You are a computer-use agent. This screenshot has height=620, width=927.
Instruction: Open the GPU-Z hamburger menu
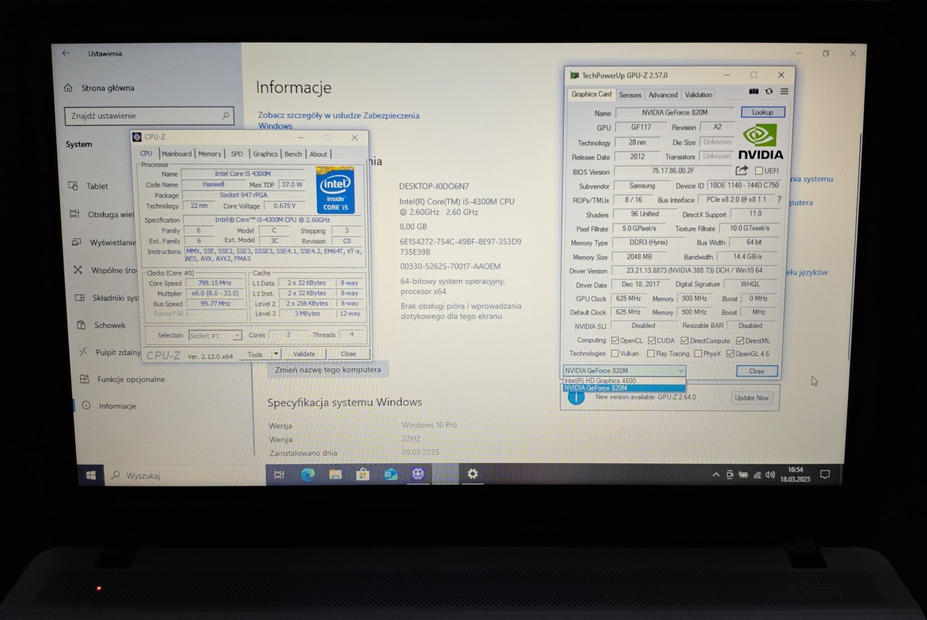(x=784, y=91)
